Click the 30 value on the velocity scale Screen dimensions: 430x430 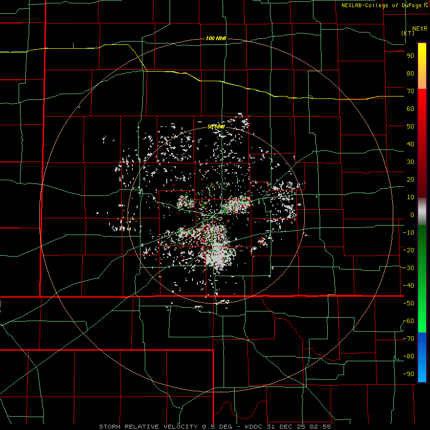(x=410, y=162)
